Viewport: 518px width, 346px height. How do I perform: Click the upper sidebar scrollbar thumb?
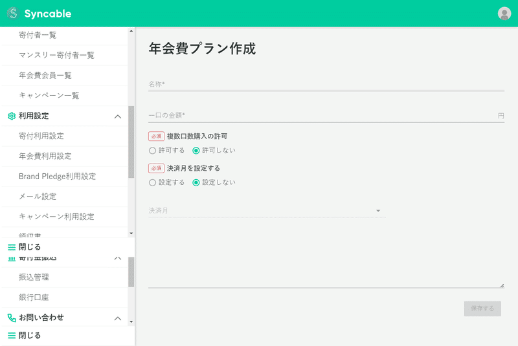[x=131, y=142]
